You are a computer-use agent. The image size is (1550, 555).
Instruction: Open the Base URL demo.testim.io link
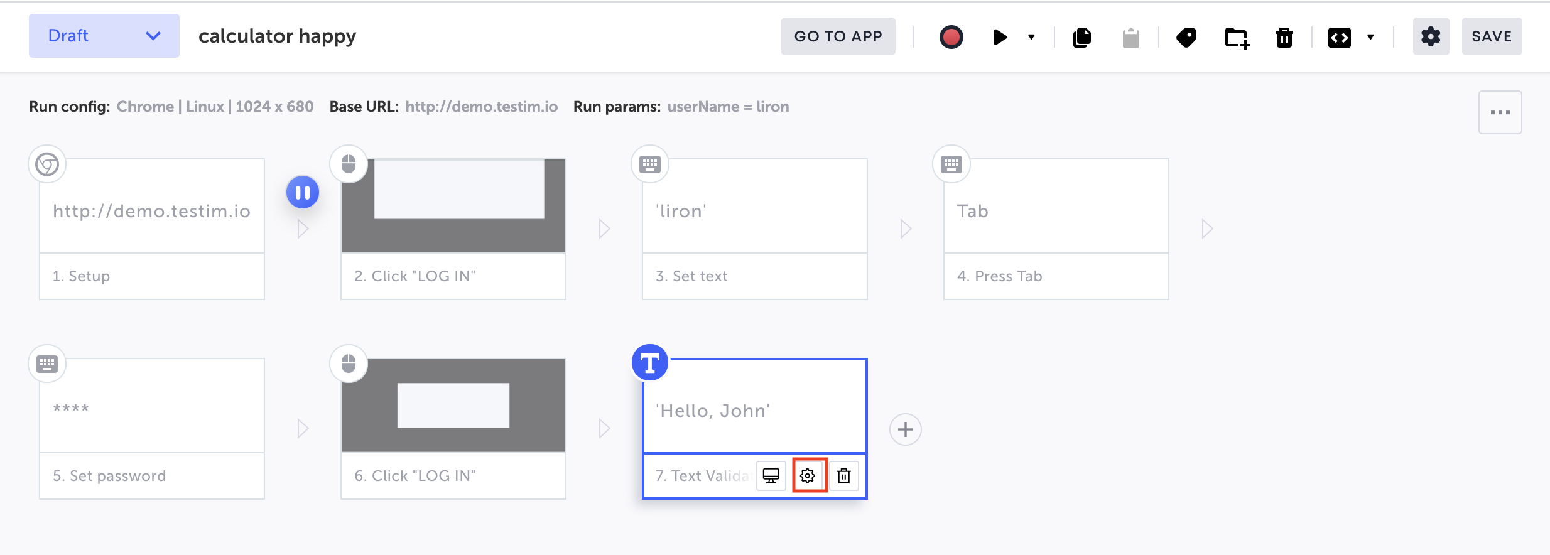pyautogui.click(x=481, y=107)
